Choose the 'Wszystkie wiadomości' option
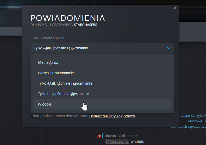 click(x=58, y=73)
